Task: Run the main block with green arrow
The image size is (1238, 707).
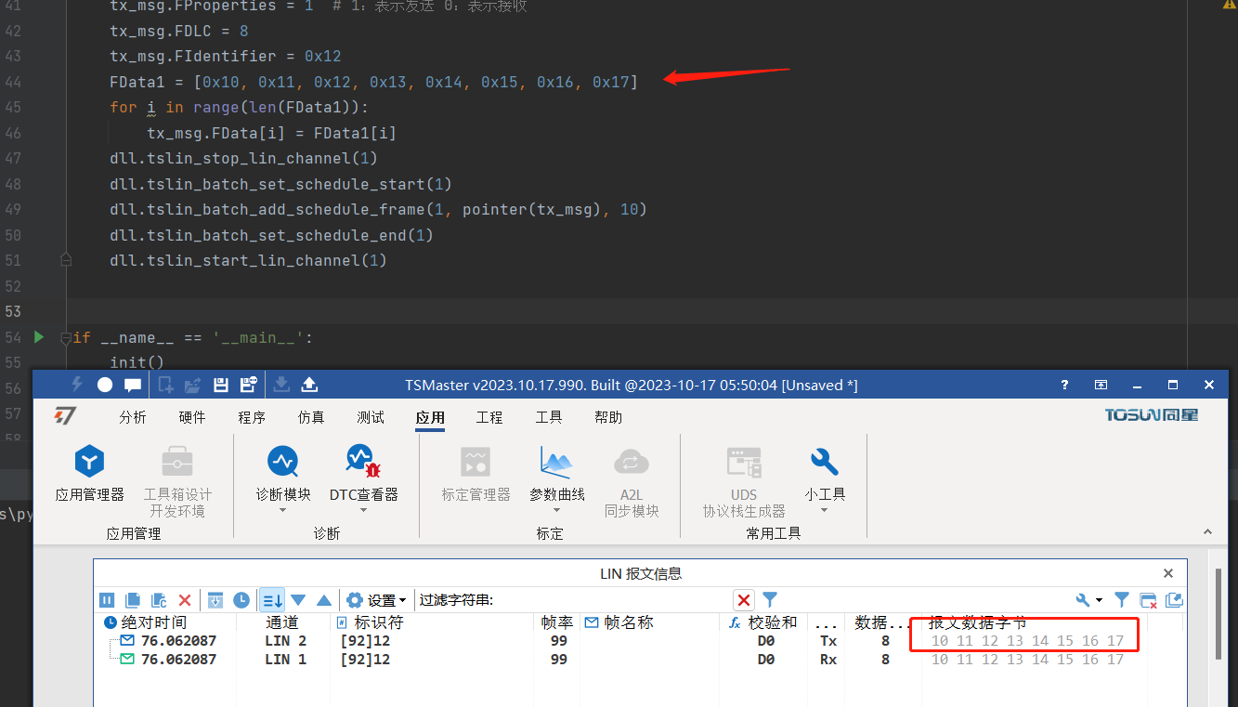Action: point(39,337)
